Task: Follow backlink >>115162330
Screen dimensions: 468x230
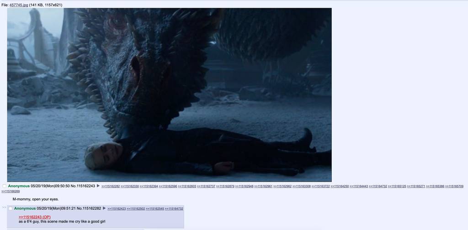Action: [130, 186]
